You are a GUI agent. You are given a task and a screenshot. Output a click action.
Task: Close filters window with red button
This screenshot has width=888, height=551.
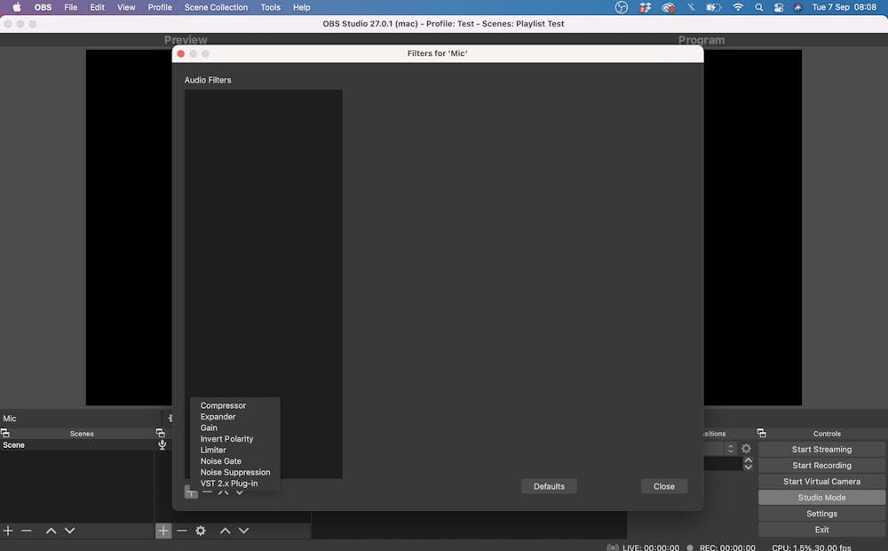point(180,53)
